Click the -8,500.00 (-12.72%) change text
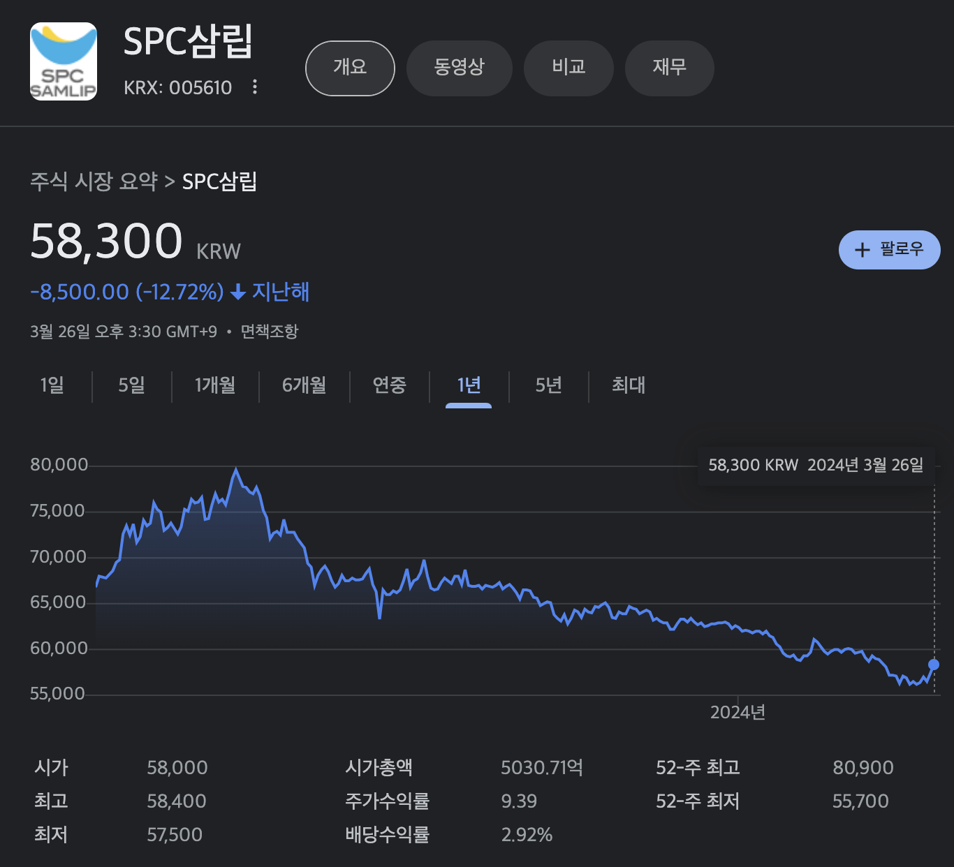The height and width of the screenshot is (867, 954). click(x=127, y=292)
